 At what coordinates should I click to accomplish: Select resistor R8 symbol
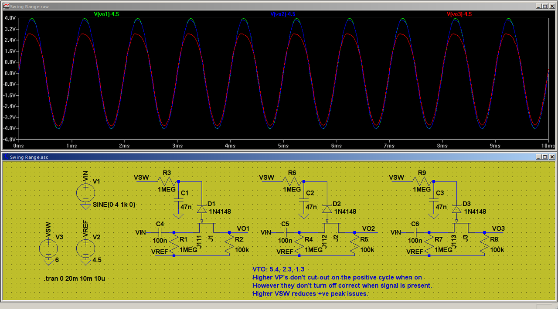485,244
